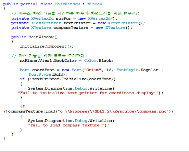Select the 'Window' base class after the colon
Screen dimensions: 189x152
tap(95, 4)
